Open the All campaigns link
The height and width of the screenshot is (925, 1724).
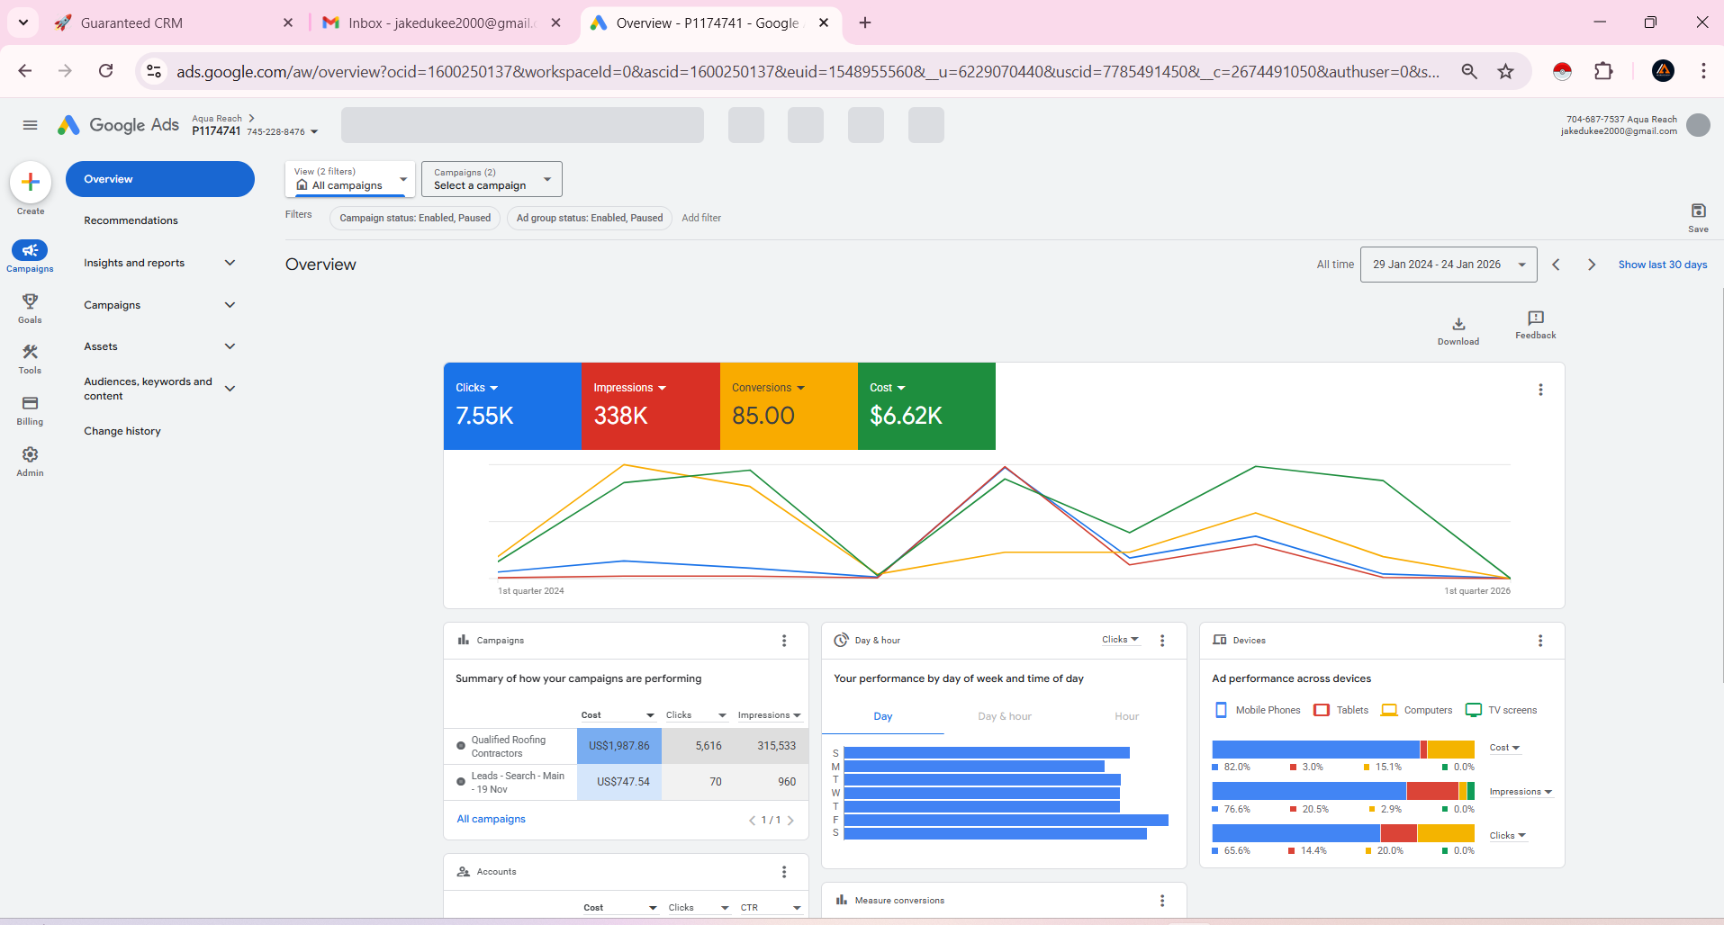491,819
